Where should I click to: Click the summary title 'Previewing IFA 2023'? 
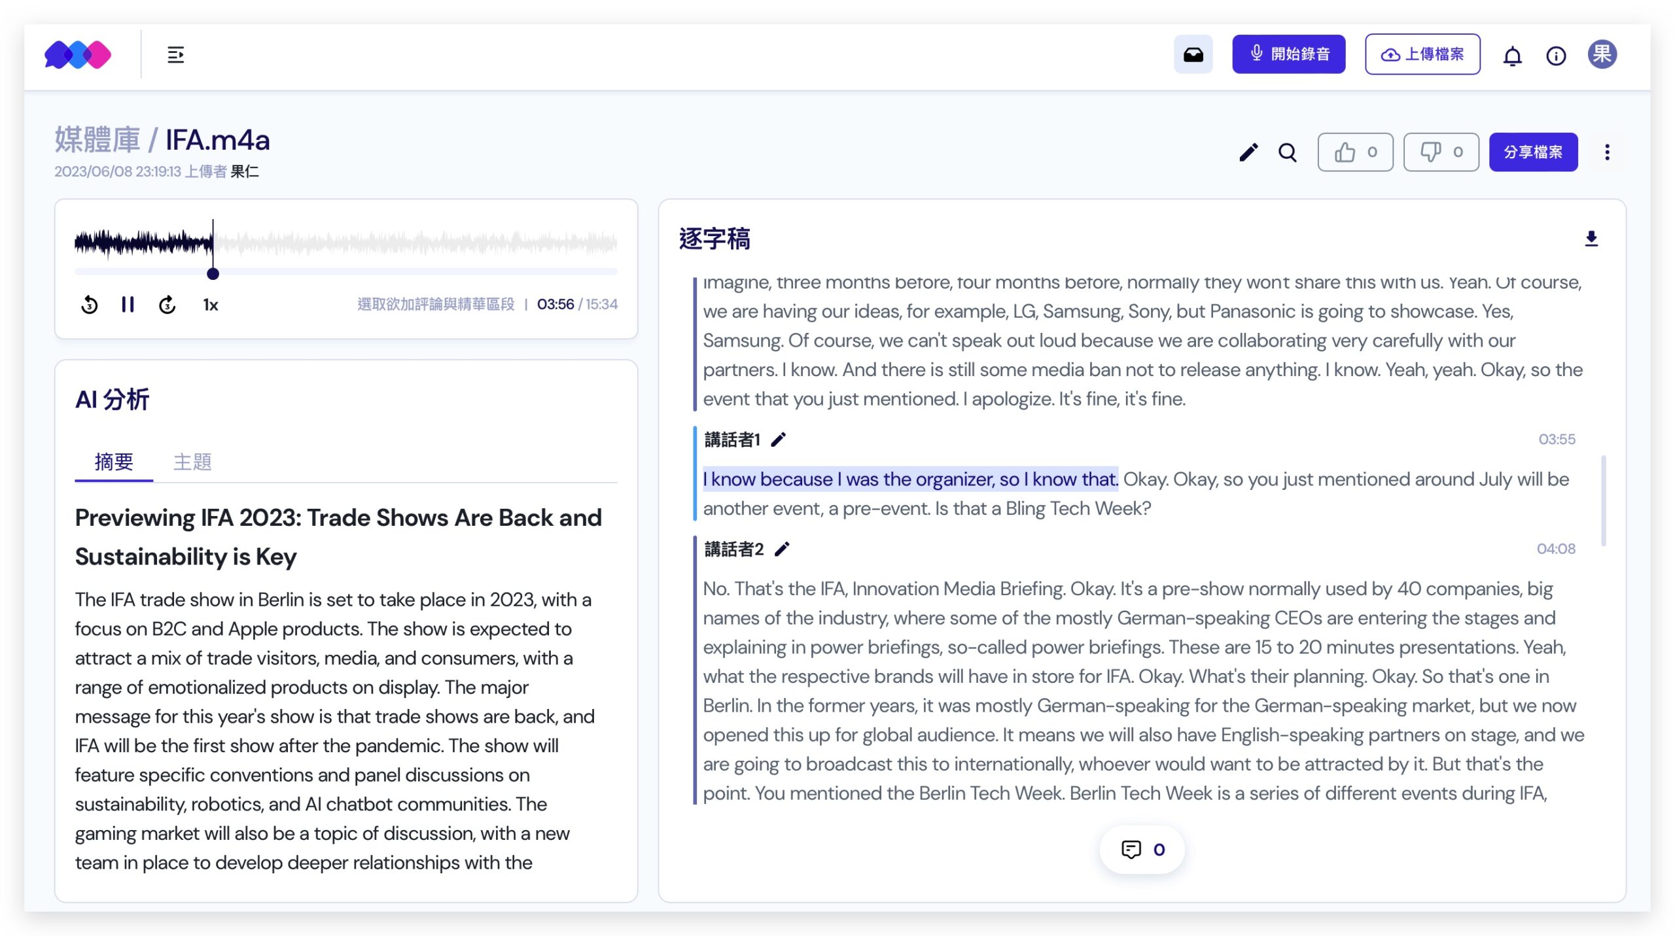(338, 537)
